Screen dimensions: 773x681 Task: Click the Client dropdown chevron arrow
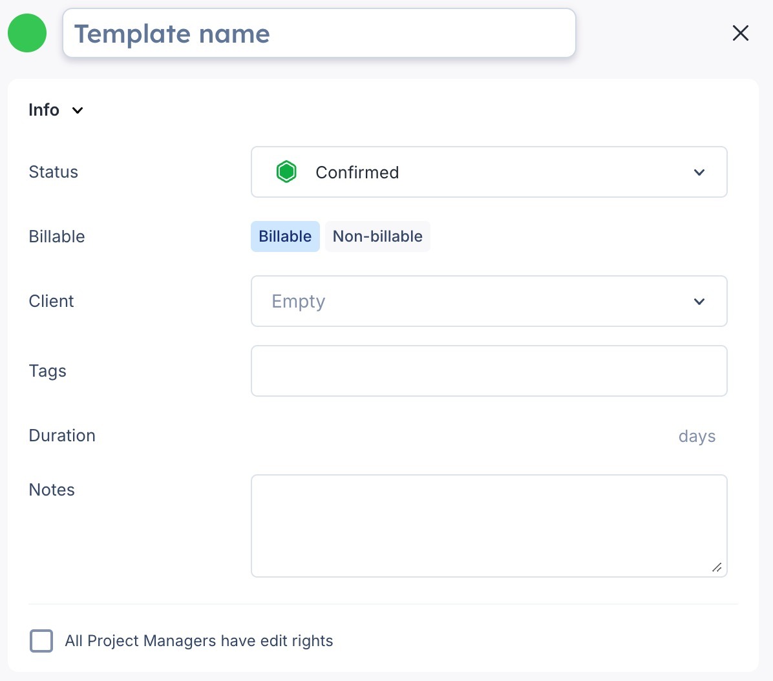click(699, 302)
